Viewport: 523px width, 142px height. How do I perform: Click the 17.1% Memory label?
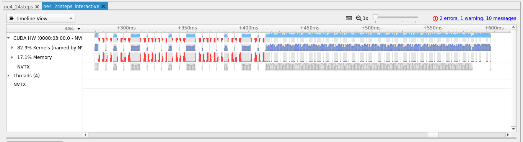coord(34,57)
